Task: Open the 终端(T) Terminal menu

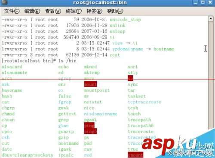Action: pos(74,11)
